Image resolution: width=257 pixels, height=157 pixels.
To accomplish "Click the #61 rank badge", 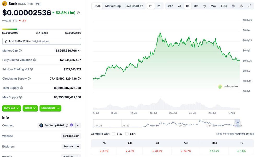I will coord(38,4).
